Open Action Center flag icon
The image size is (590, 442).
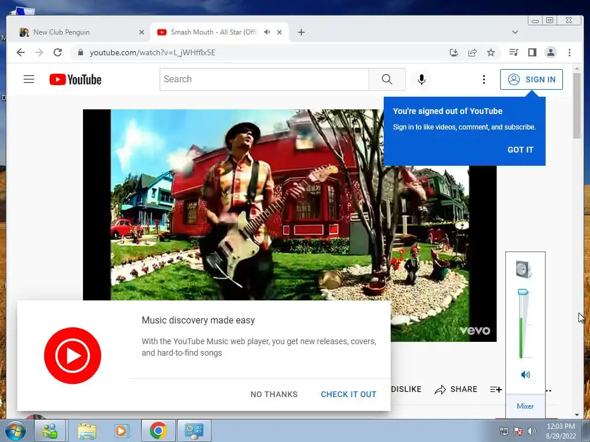[518, 431]
